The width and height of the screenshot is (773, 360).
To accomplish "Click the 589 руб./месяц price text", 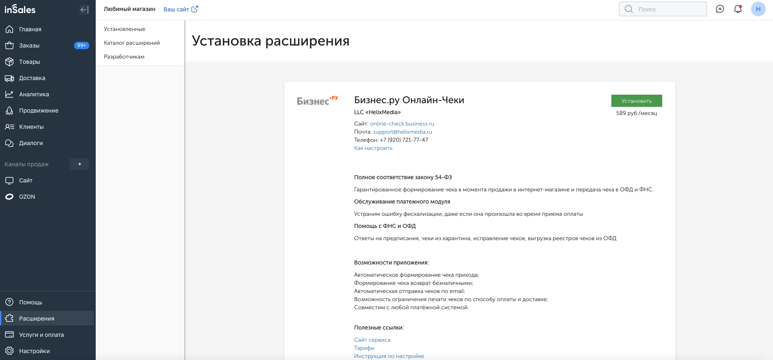I will 637,113.
